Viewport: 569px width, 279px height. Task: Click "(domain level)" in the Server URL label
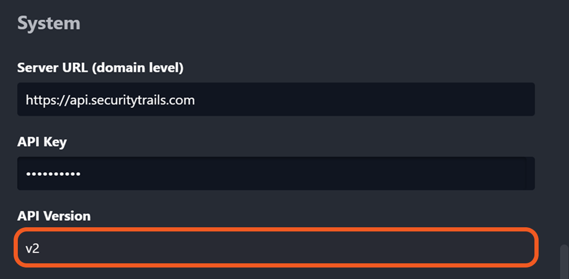click(x=146, y=67)
